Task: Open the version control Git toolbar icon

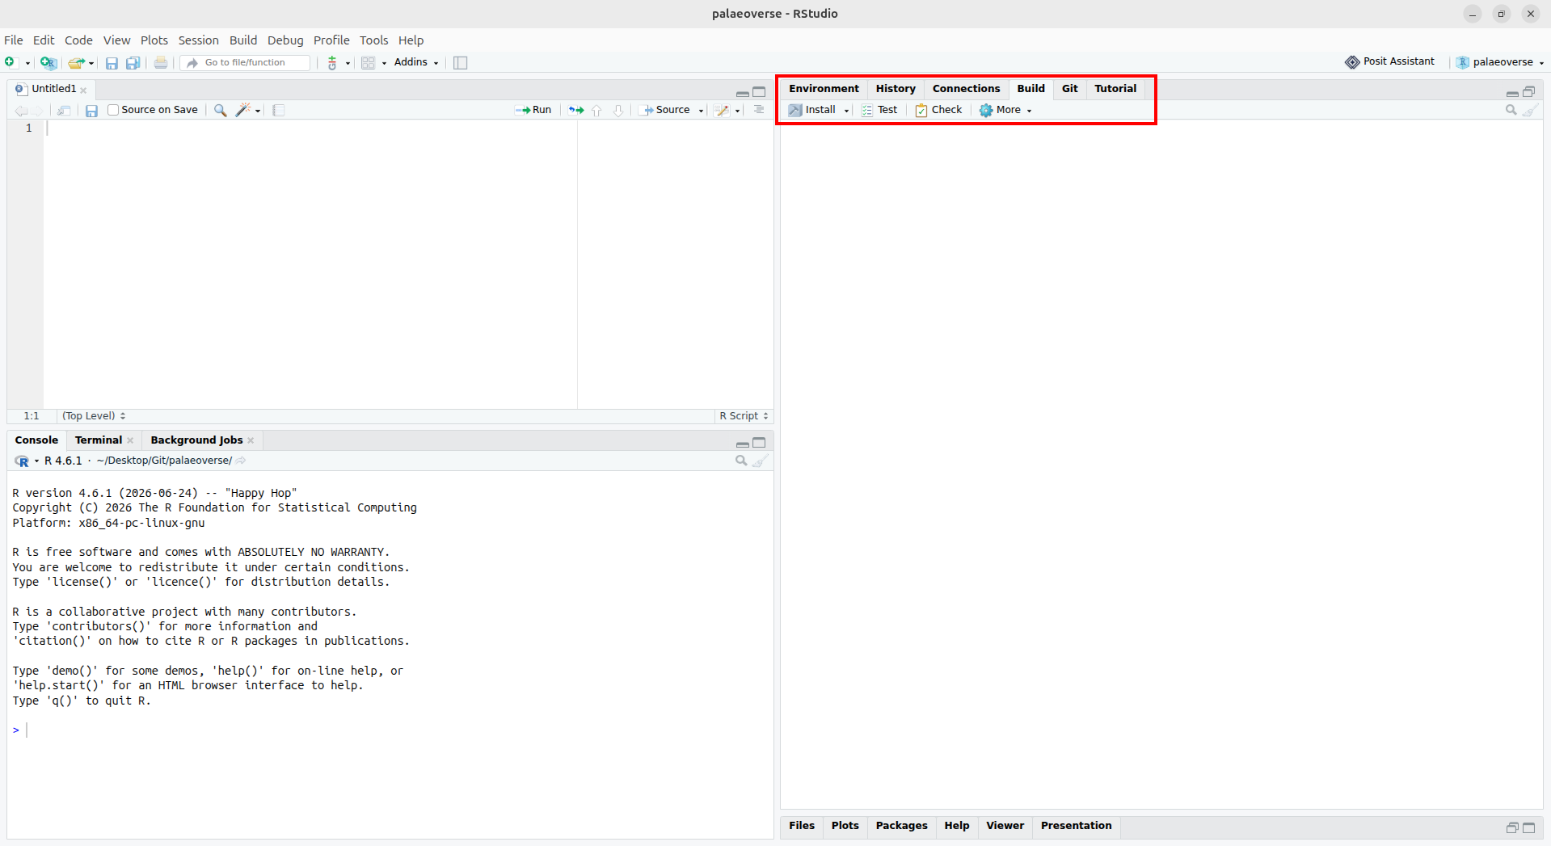Action: tap(332, 62)
